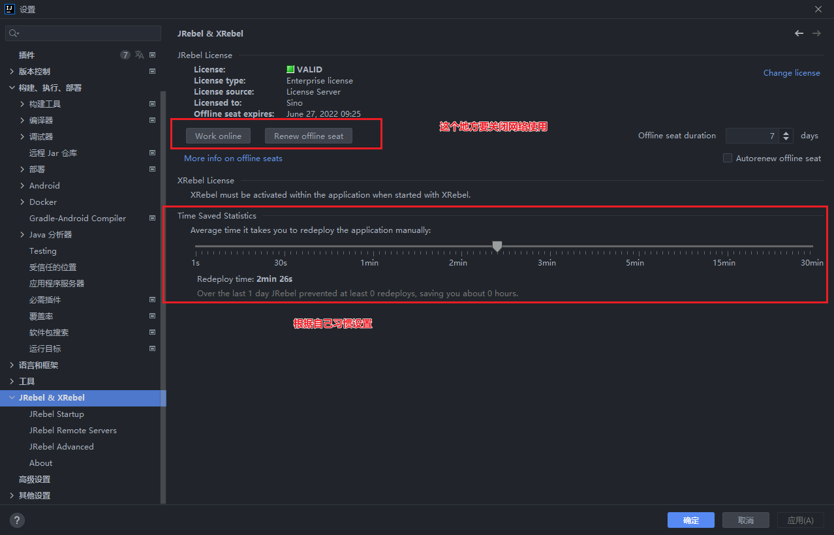834x535 pixels.
Task: Expand the 版本控制 tree node
Action: (x=12, y=71)
